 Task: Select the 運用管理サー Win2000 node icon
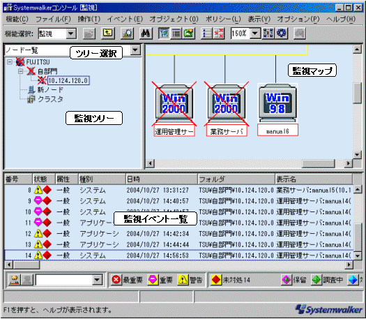[x=174, y=103]
